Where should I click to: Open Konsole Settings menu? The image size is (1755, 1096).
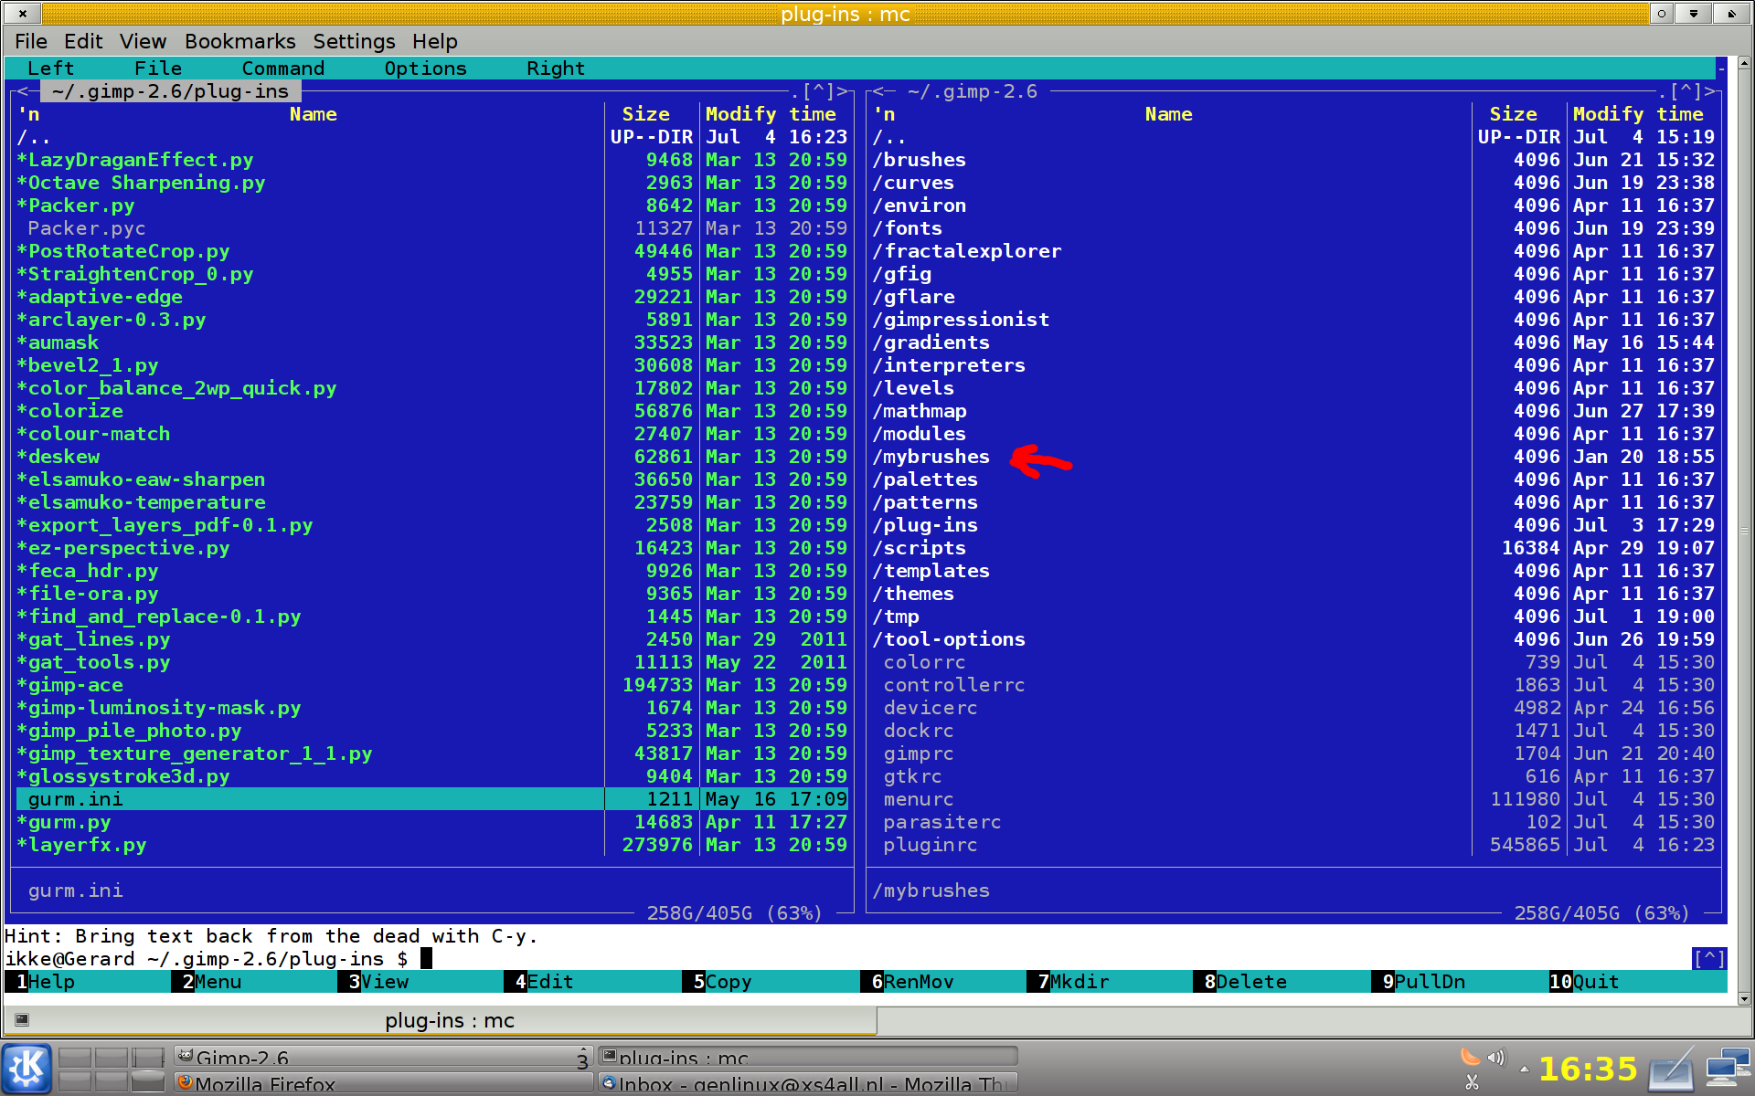pos(354,41)
